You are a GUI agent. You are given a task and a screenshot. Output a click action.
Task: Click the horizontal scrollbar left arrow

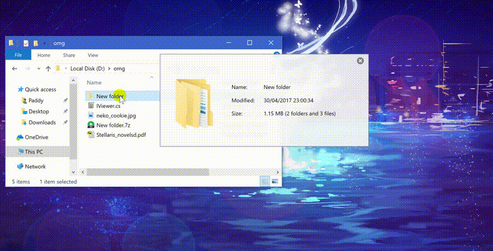83,172
